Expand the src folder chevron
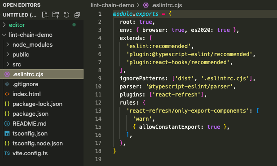277x166 pixels. click(x=8, y=64)
